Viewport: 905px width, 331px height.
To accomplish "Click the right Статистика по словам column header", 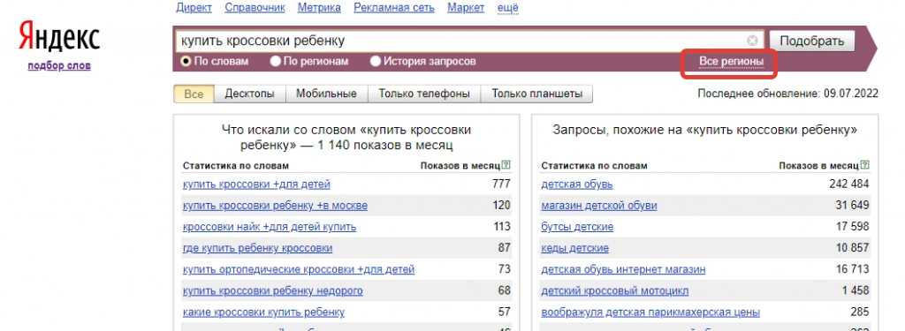I will pyautogui.click(x=594, y=166).
